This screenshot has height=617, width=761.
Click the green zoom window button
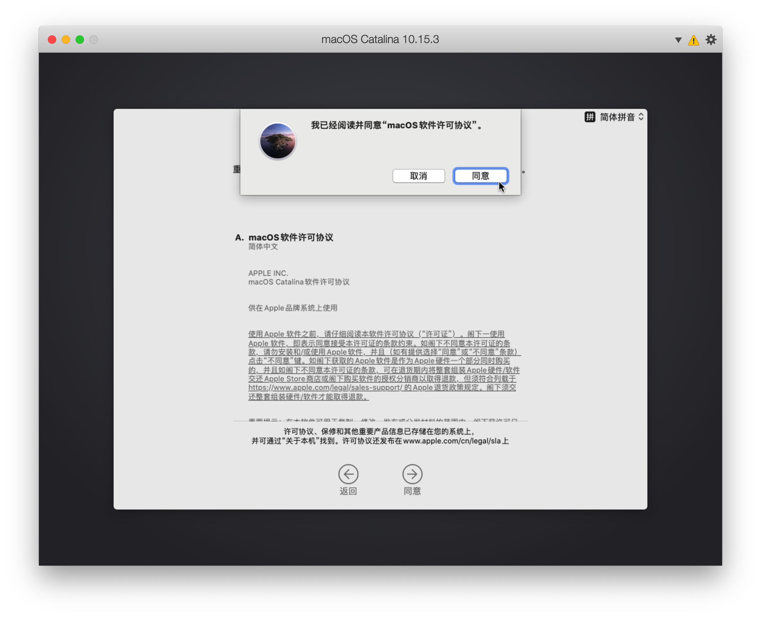[80, 40]
